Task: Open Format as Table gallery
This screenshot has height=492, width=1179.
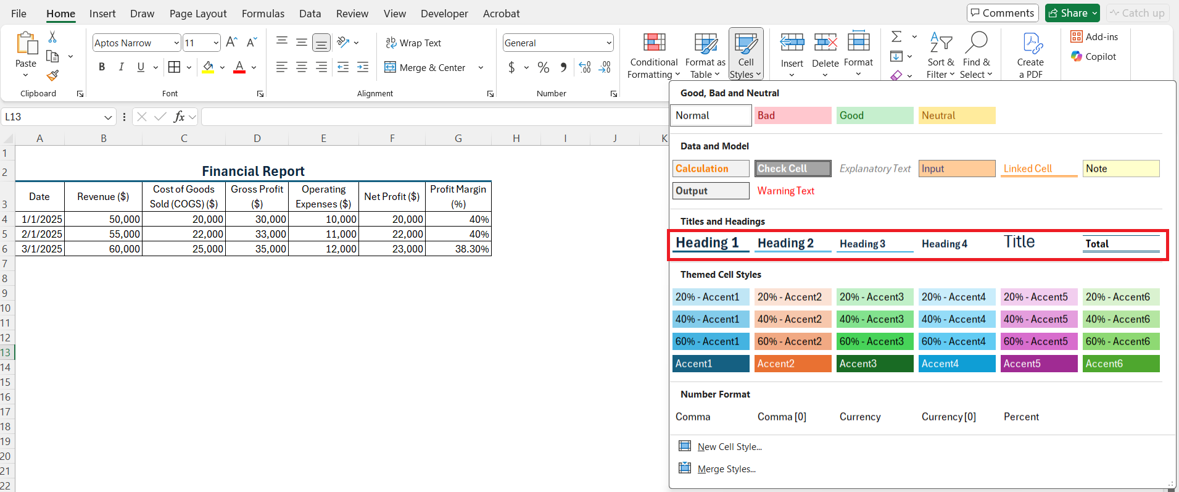Action: 705,56
